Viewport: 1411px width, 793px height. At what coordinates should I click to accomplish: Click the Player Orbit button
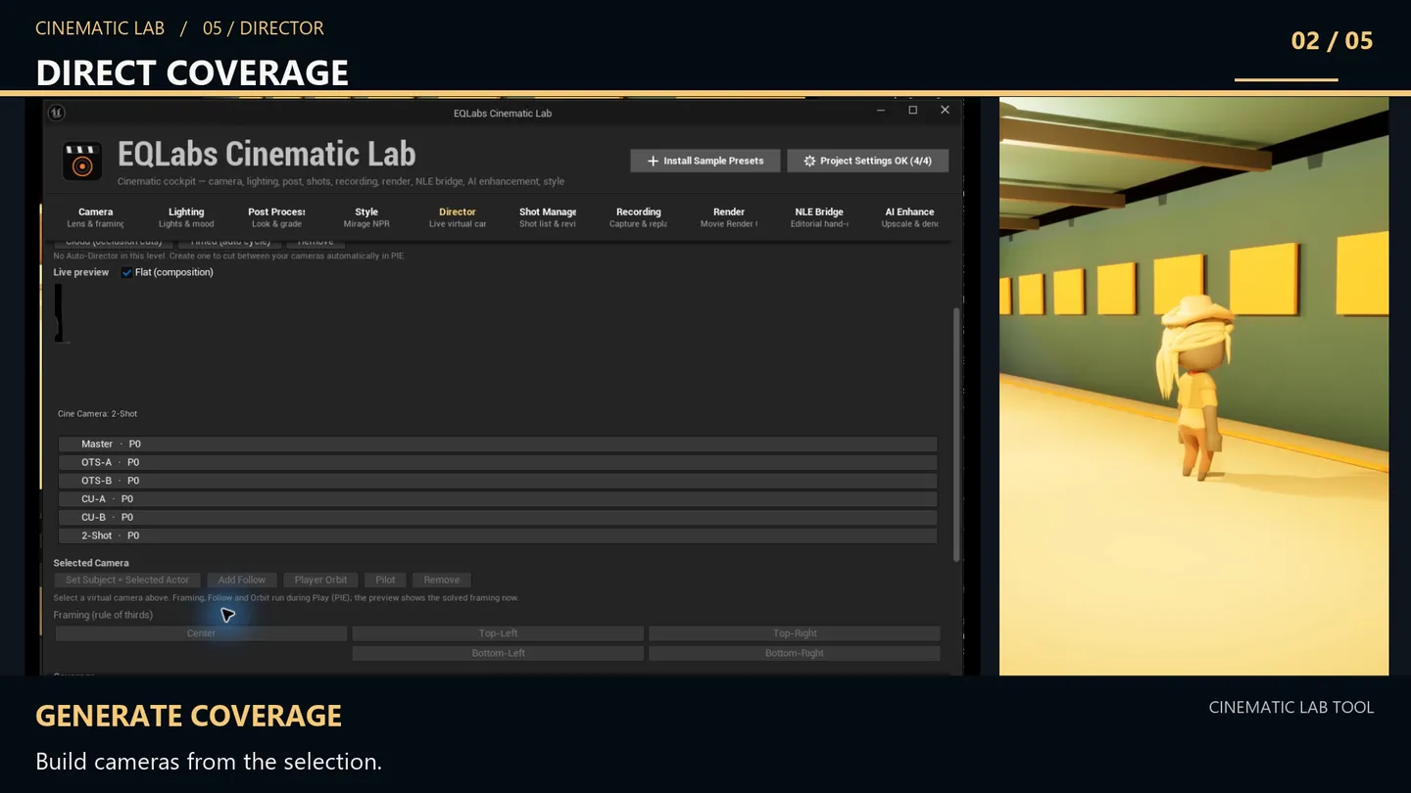[320, 580]
